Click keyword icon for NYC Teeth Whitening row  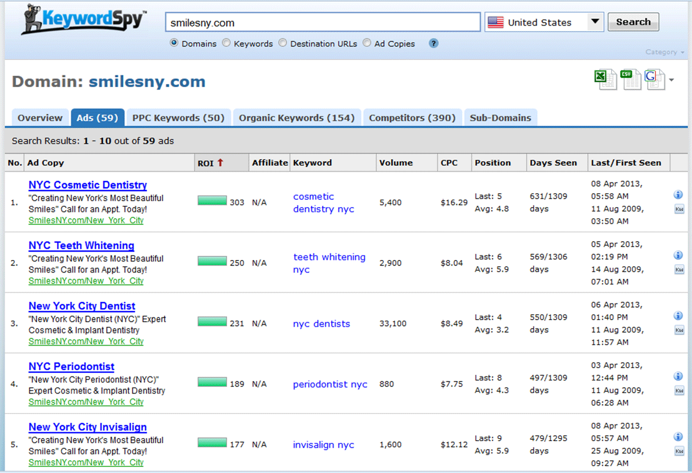point(679,270)
